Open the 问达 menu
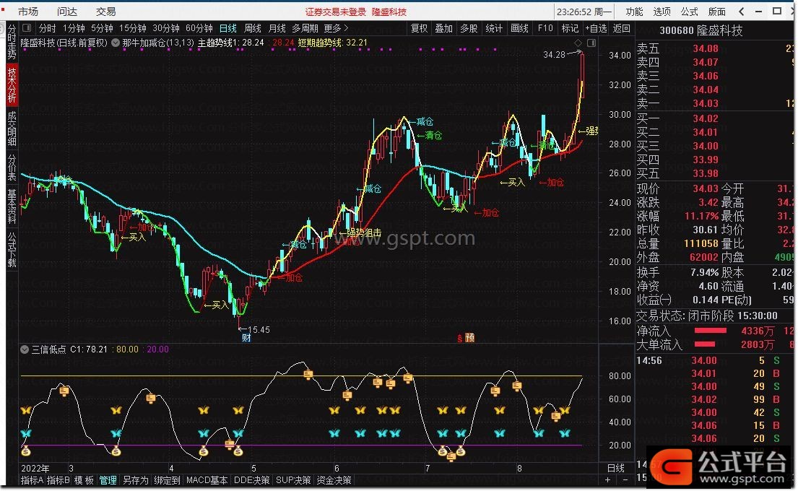The image size is (798, 491). coord(67,12)
